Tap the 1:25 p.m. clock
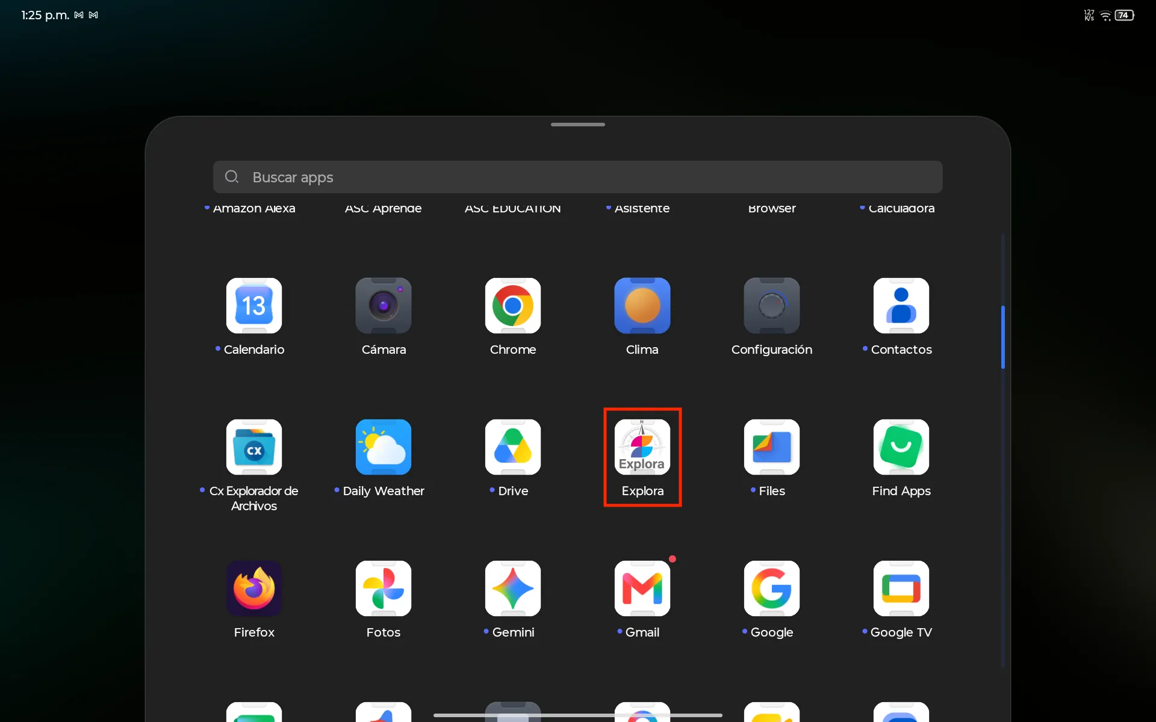 (45, 15)
